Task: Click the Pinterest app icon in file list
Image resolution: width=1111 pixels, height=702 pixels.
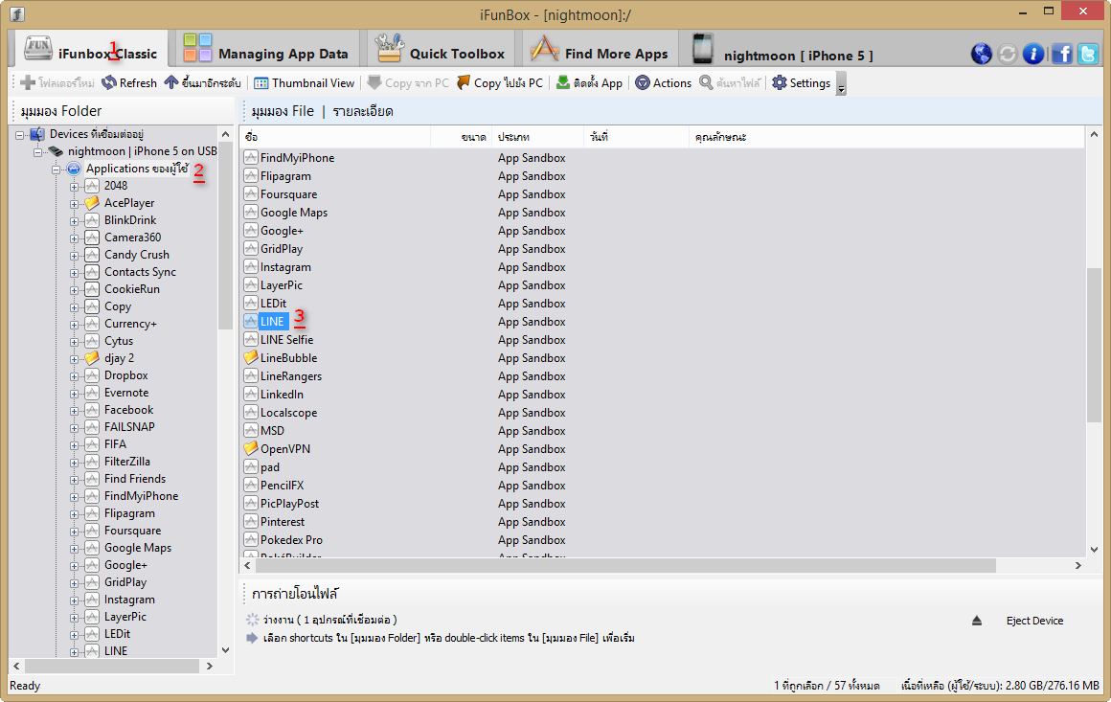Action: click(251, 521)
